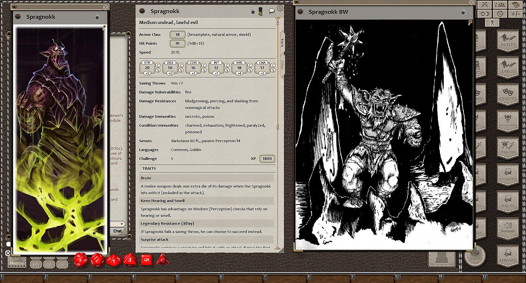Open the Tables sidebar panel
526x283 pixels.
[x=508, y=68]
